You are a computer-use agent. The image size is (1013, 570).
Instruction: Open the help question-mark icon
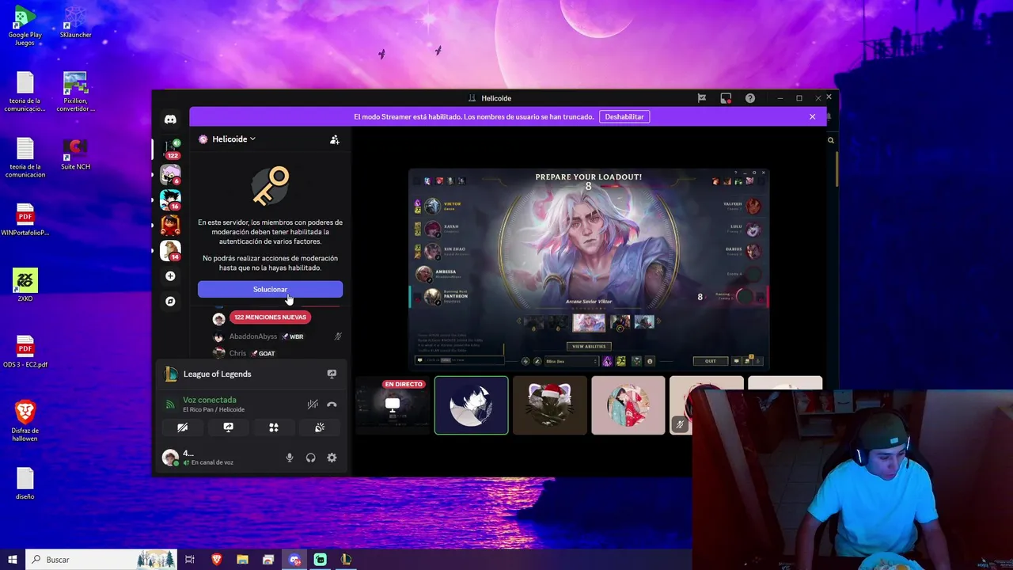[x=749, y=98]
